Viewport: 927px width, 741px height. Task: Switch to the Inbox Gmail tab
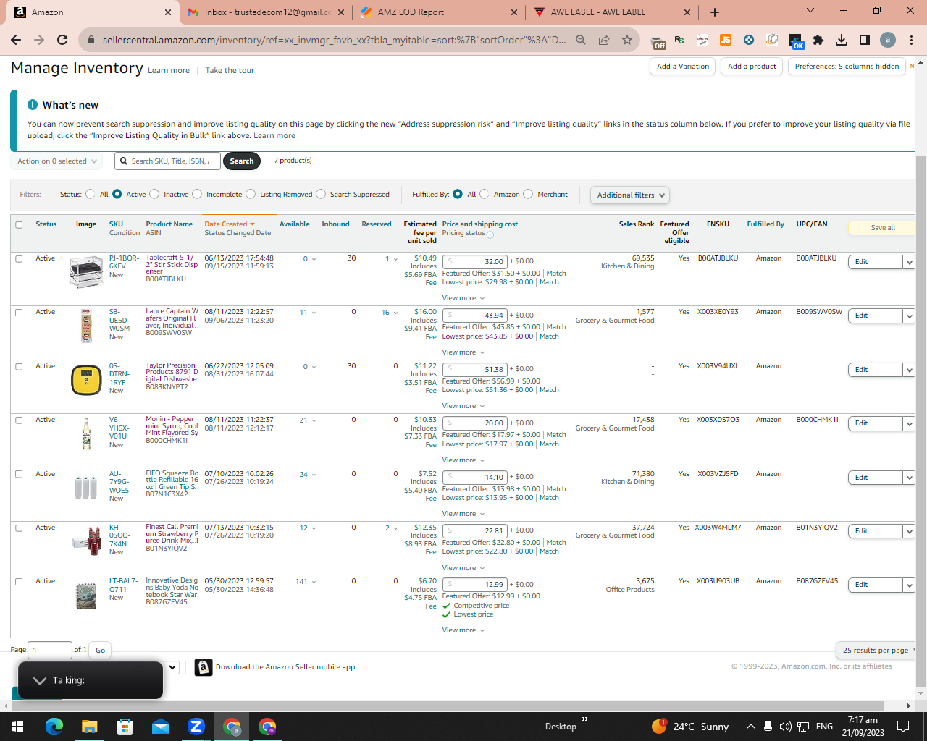click(x=267, y=12)
